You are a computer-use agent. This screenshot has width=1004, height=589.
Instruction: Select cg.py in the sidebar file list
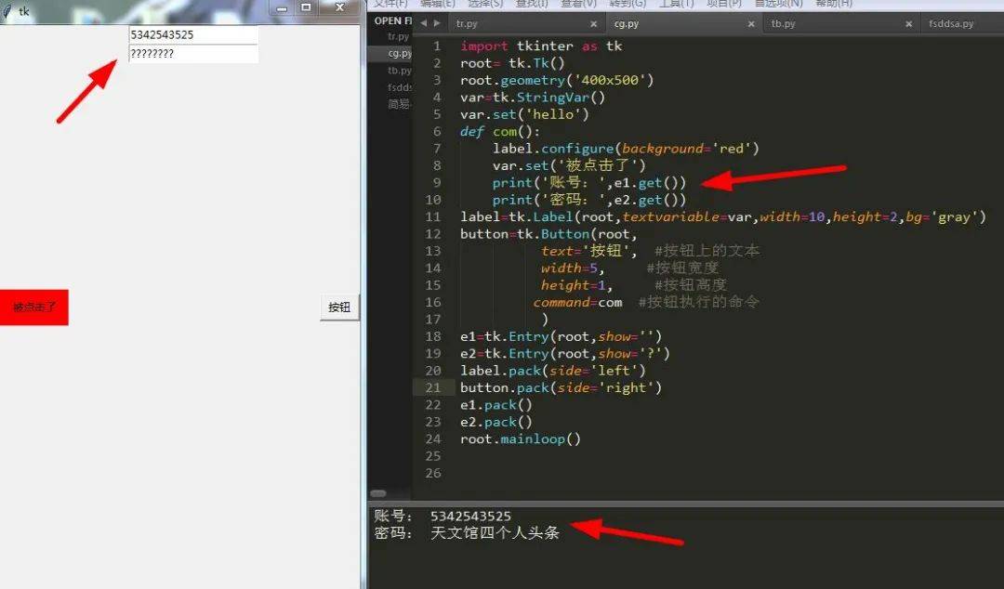click(390, 53)
